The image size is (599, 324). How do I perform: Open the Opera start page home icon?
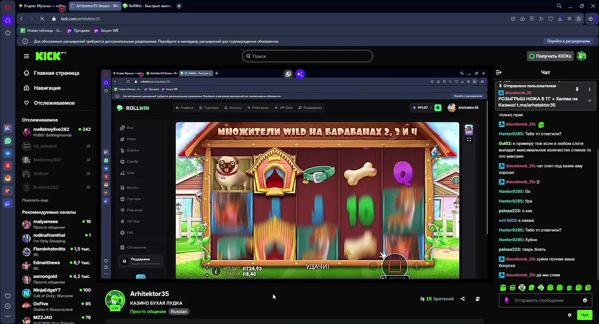pyautogui.click(x=8, y=20)
